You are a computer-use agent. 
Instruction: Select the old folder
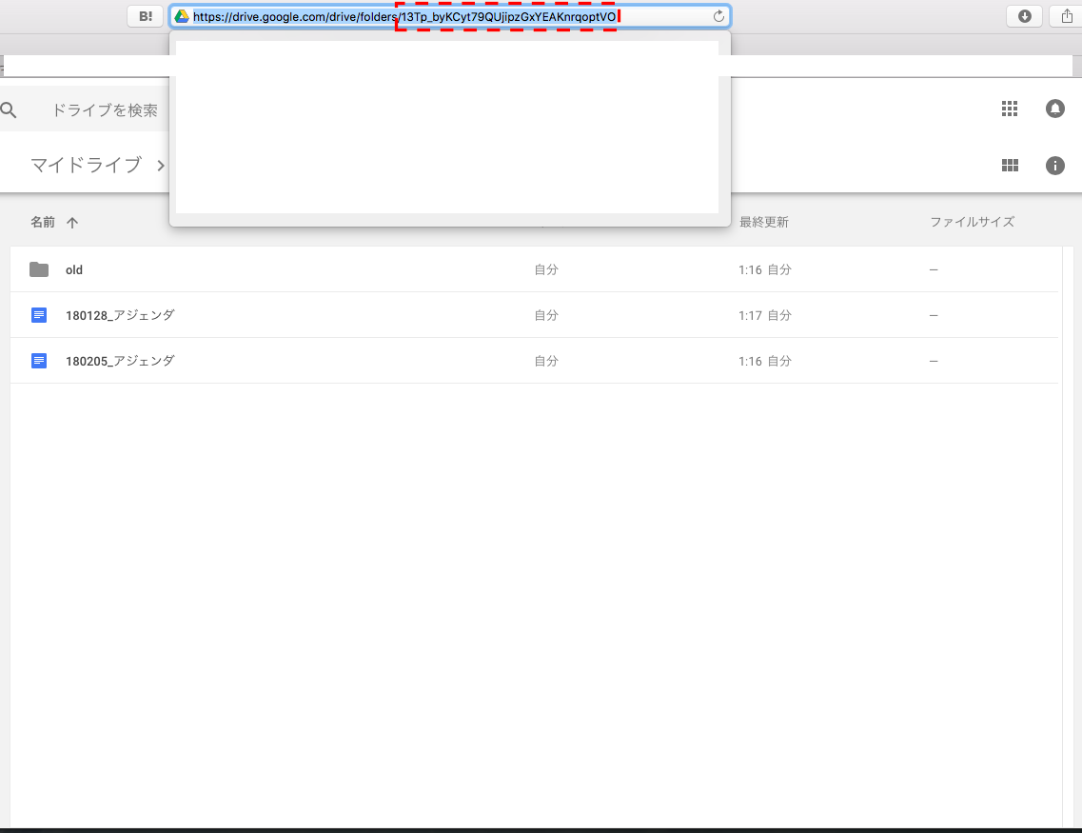[x=74, y=269]
